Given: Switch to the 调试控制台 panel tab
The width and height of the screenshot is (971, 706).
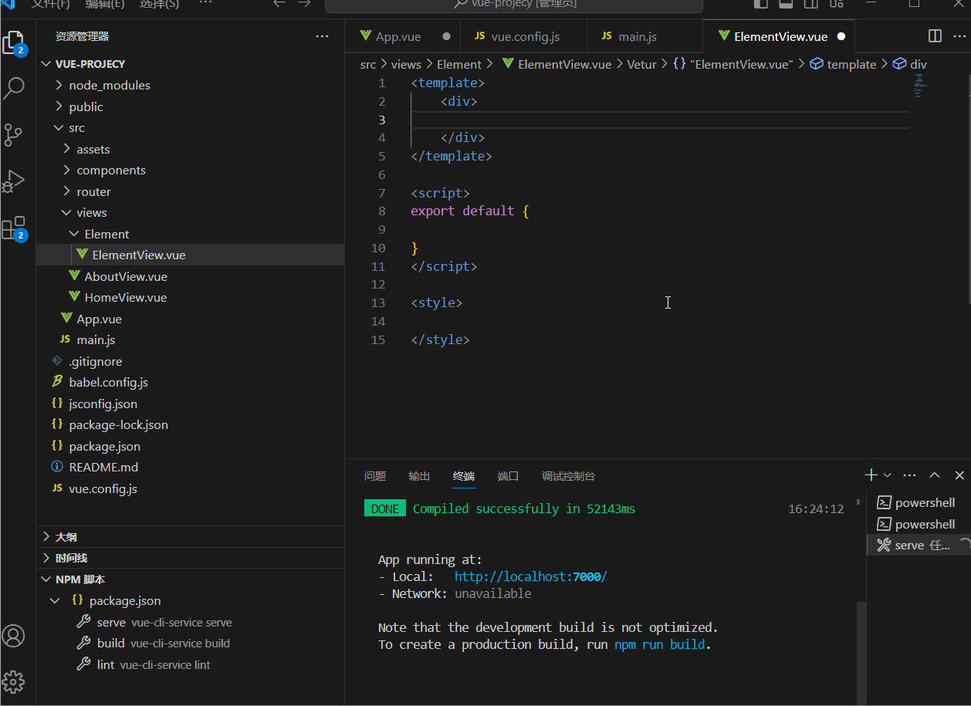Looking at the screenshot, I should coord(568,476).
